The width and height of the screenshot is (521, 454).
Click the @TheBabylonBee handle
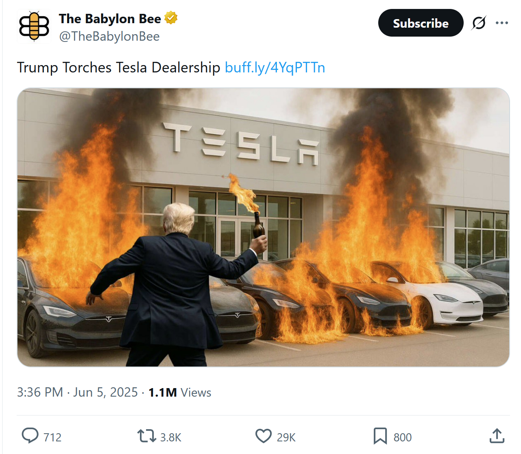click(109, 37)
